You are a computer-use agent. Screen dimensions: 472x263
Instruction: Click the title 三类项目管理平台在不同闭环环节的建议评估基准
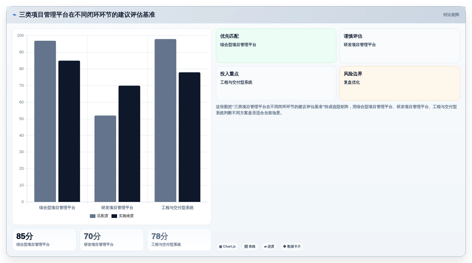(x=87, y=15)
